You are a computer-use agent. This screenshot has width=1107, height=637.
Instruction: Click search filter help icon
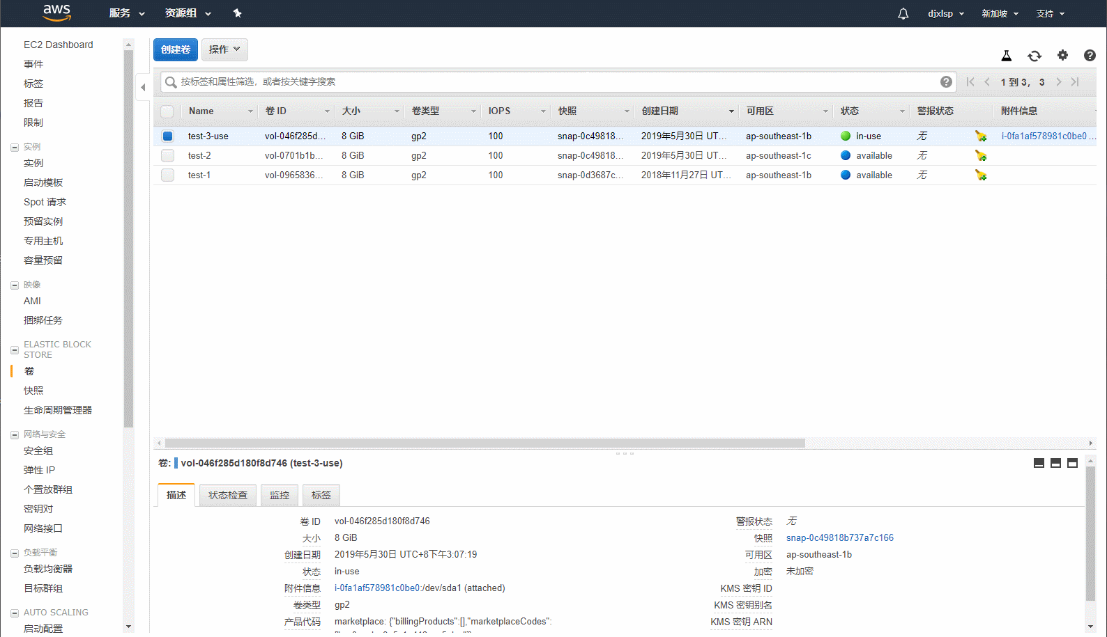point(946,81)
